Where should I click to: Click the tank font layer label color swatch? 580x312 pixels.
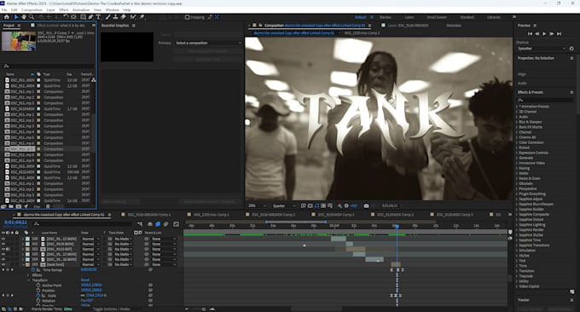pyautogui.click(x=28, y=264)
